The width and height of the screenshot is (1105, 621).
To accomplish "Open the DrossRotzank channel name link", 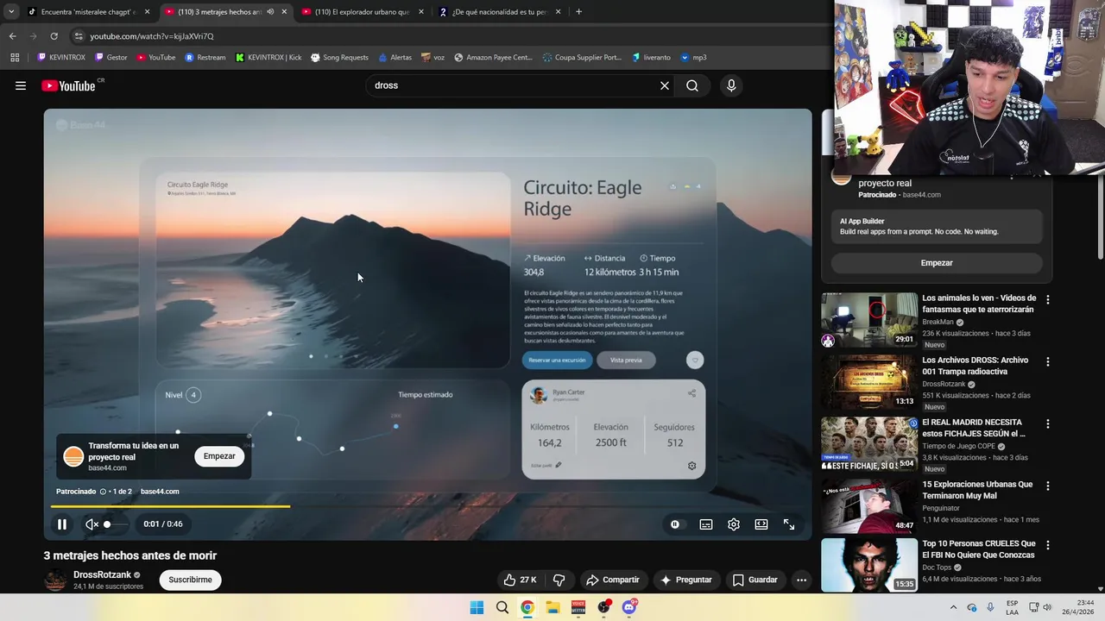I will coord(102,574).
